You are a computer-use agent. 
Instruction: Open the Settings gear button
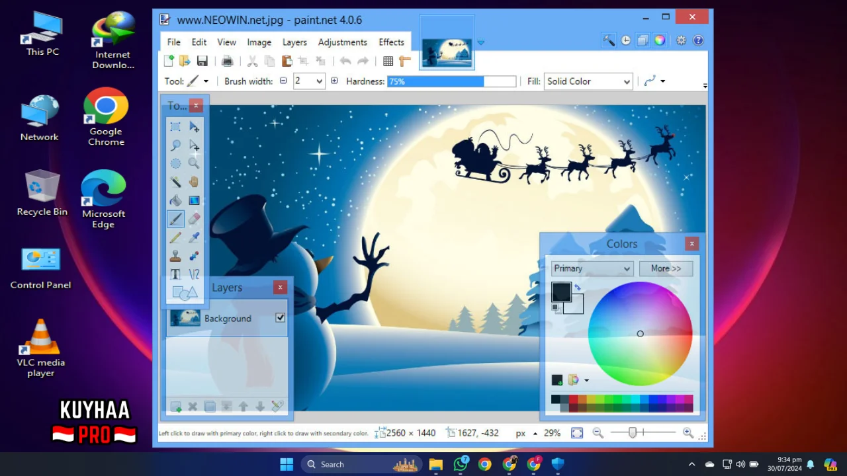[x=681, y=40]
